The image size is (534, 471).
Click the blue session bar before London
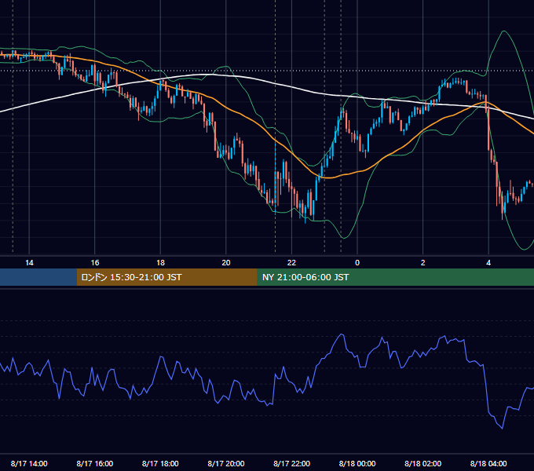pos(38,277)
